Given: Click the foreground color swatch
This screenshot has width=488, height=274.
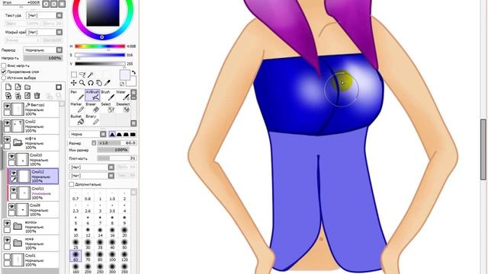Looking at the screenshot, I should [x=125, y=75].
